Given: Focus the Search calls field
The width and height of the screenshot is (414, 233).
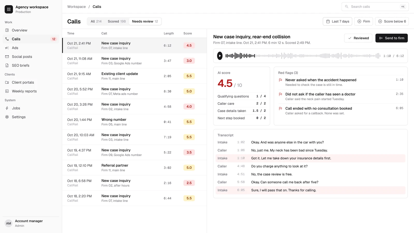Looking at the screenshot, I should tap(375, 7).
